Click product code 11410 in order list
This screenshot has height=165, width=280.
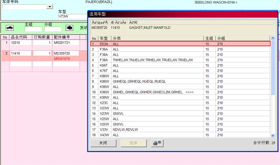click(21, 53)
